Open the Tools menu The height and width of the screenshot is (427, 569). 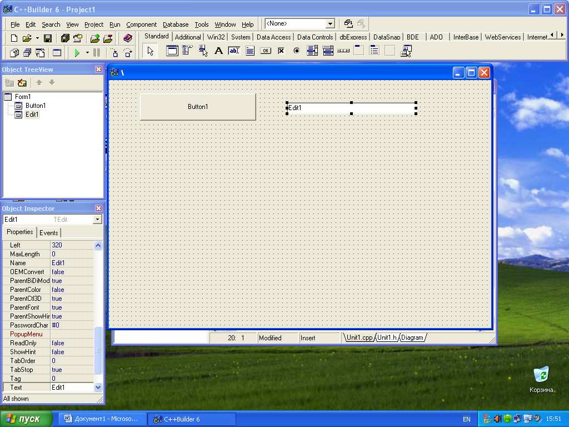[201, 24]
